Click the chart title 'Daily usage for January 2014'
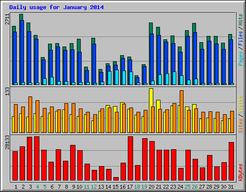This screenshot has width=246, height=192. [x=56, y=7]
